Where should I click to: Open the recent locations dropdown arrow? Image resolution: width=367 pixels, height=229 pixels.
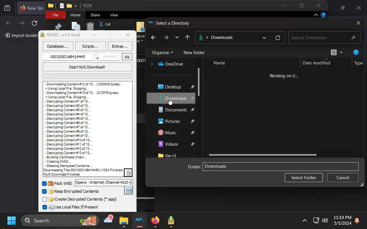coord(177,37)
